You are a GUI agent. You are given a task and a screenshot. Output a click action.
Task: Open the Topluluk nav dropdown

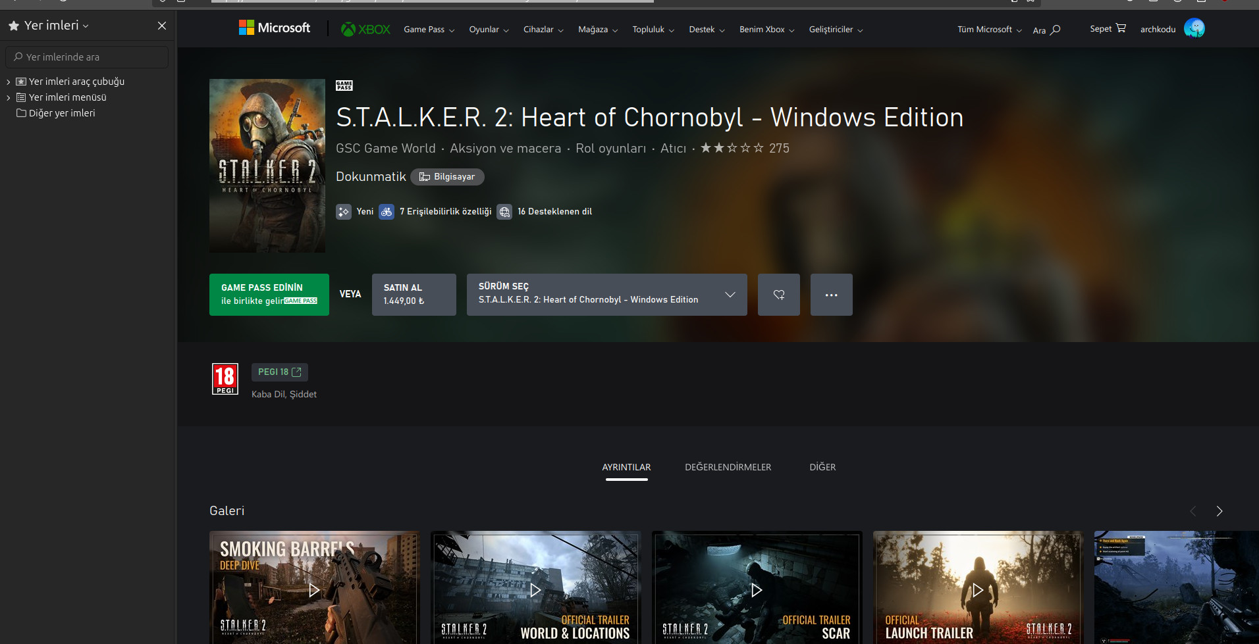tap(653, 30)
